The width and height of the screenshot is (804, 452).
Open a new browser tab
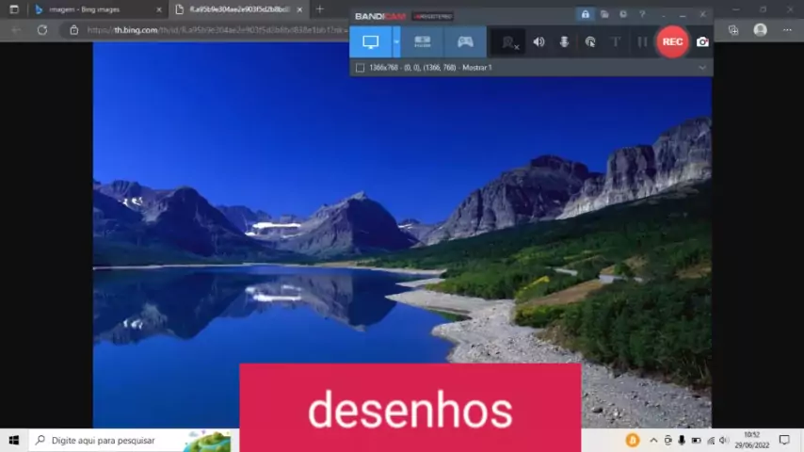coord(319,9)
